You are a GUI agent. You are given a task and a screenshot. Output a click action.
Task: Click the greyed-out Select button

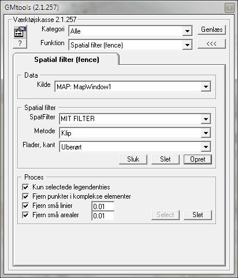tap(165, 215)
